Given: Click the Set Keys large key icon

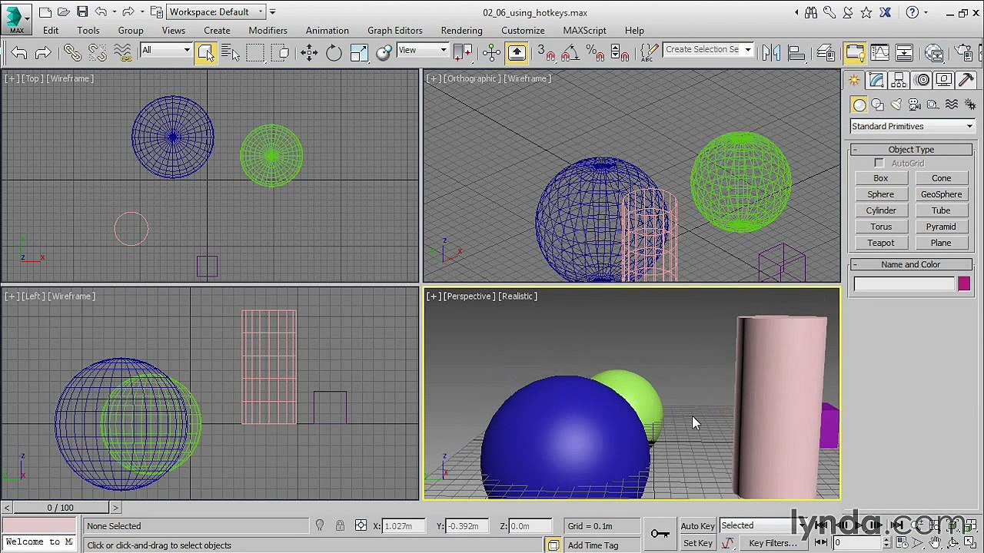Looking at the screenshot, I should pos(660,534).
